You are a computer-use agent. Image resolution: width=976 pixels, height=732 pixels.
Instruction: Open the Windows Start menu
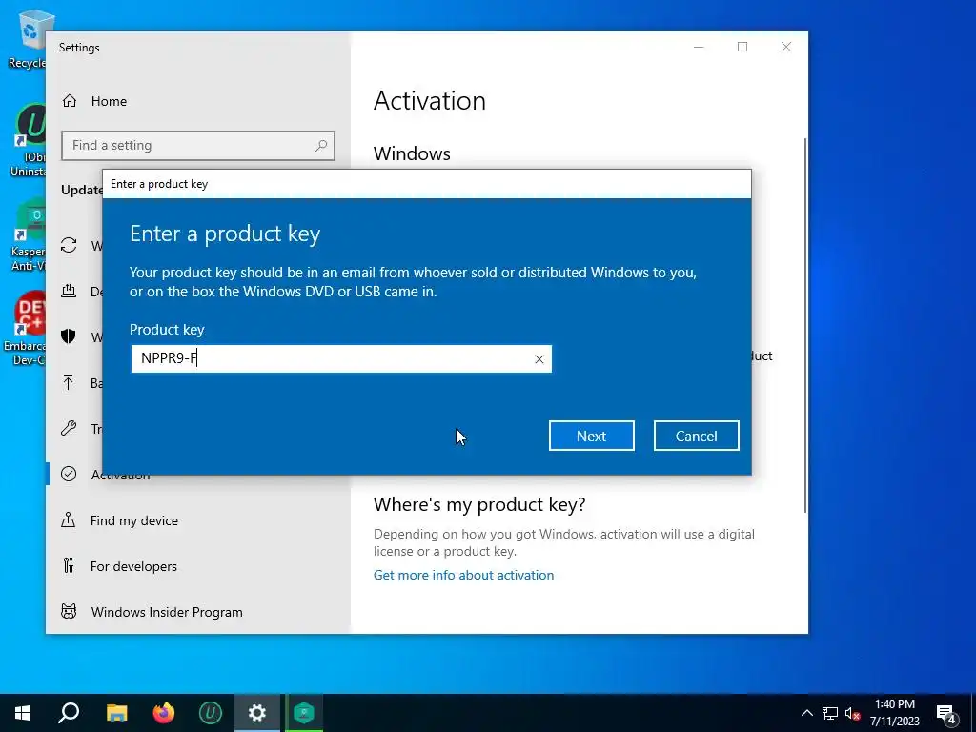tap(23, 713)
